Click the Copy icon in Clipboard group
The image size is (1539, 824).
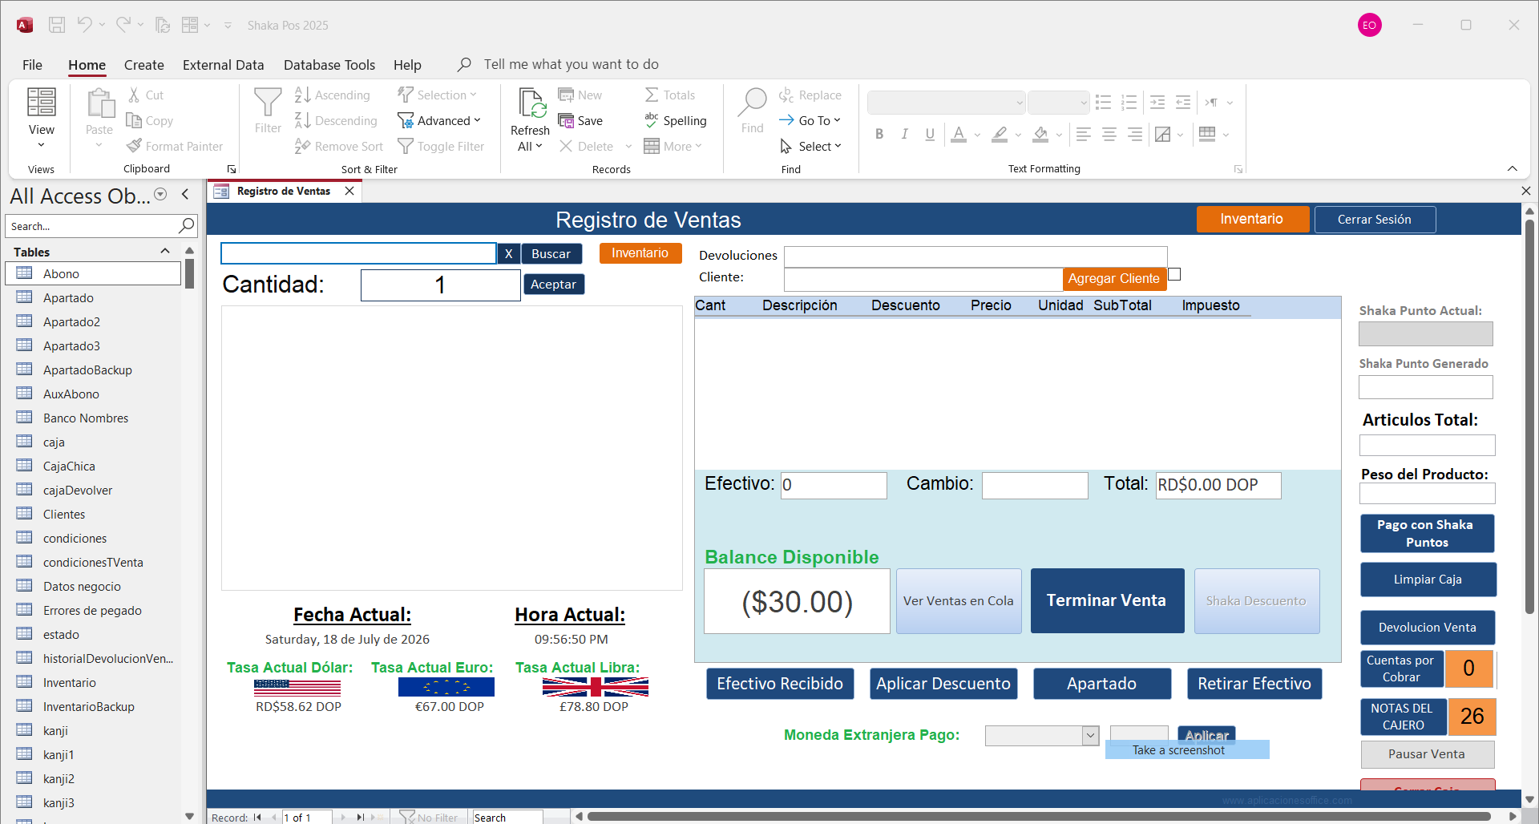(134, 120)
